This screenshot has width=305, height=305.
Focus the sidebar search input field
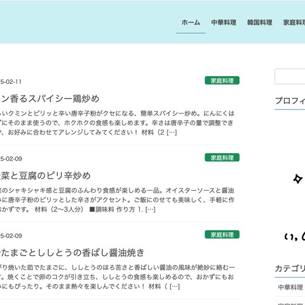click(x=290, y=76)
